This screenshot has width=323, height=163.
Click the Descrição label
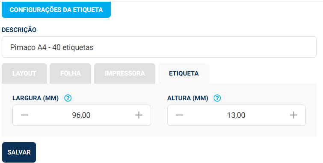point(19,30)
